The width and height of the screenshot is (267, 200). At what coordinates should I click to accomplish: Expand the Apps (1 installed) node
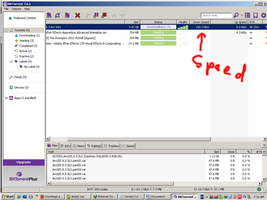(x=6, y=98)
